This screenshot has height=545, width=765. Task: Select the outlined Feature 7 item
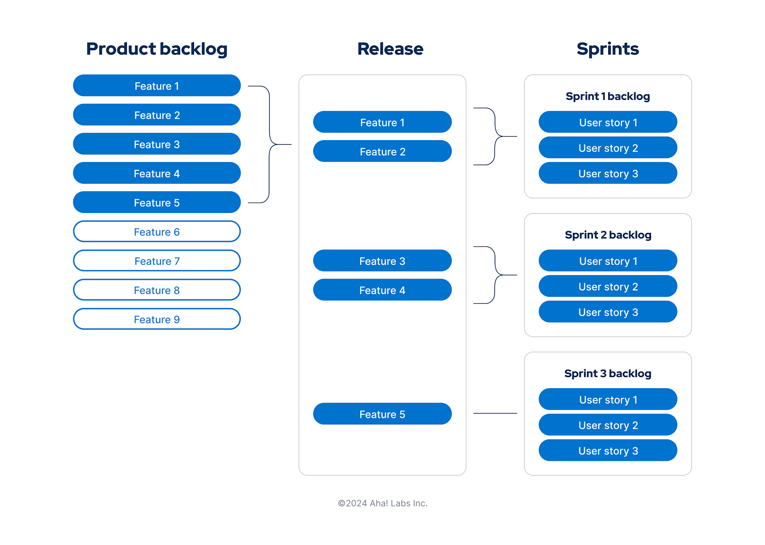(x=157, y=261)
